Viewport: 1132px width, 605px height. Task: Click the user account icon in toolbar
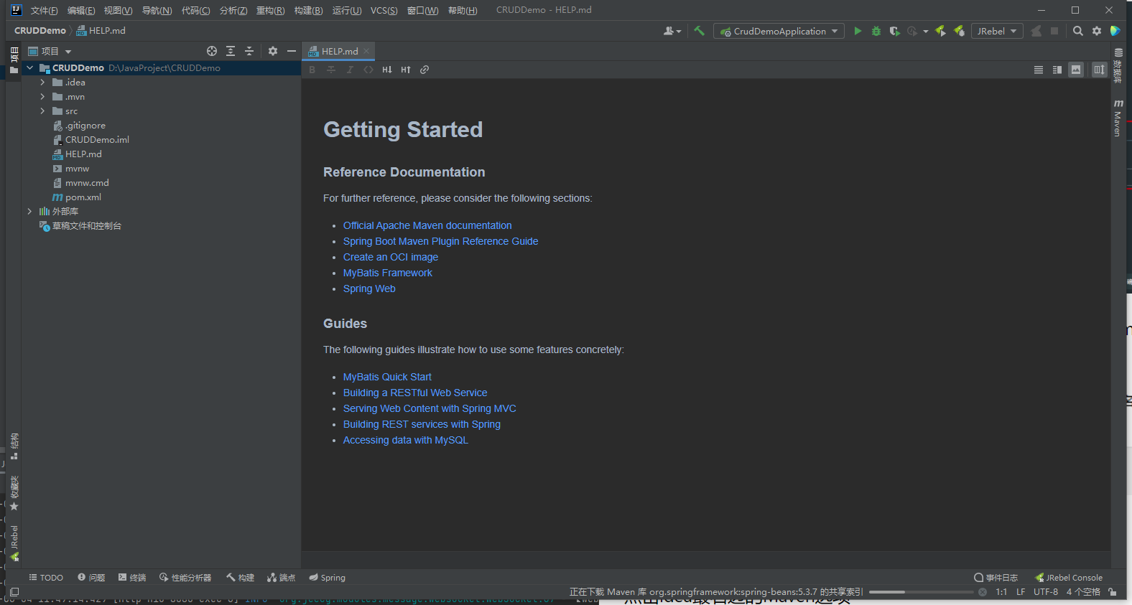tap(672, 31)
